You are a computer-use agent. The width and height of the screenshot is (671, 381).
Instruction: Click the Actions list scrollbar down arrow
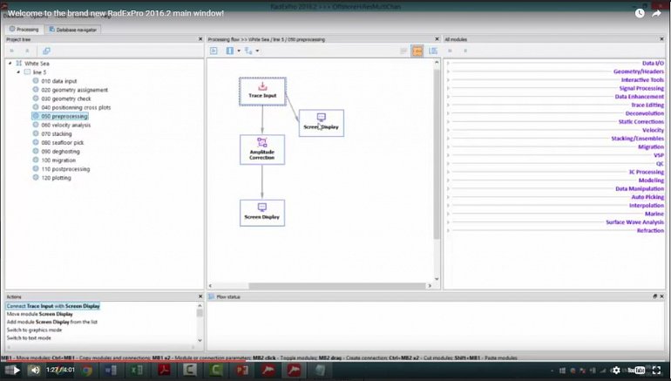click(x=200, y=340)
